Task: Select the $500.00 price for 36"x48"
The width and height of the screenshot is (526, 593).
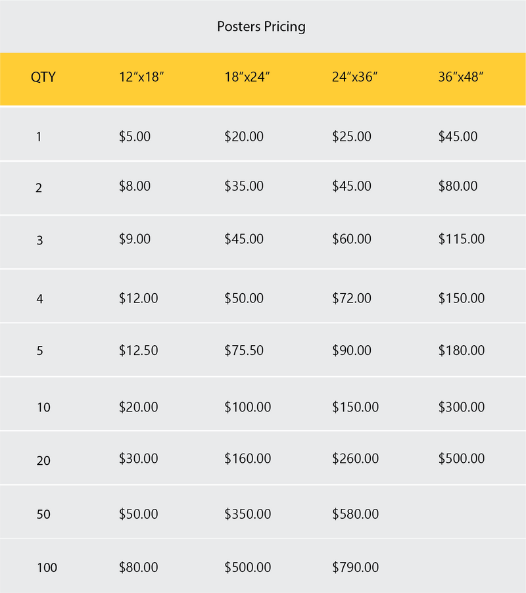Action: click(x=461, y=458)
